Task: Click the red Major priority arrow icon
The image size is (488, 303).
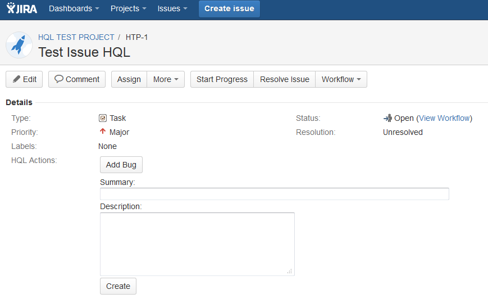Action: coord(103,132)
